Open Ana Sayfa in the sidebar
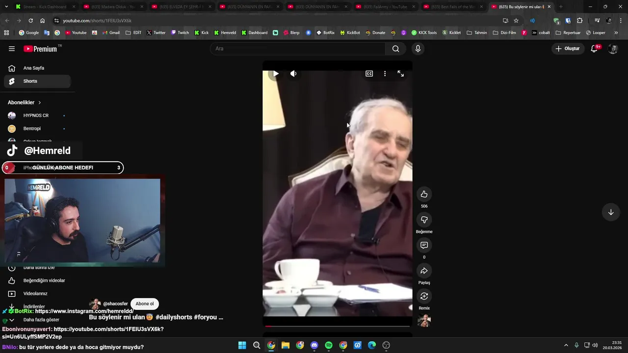Image resolution: width=628 pixels, height=353 pixels. (37, 68)
